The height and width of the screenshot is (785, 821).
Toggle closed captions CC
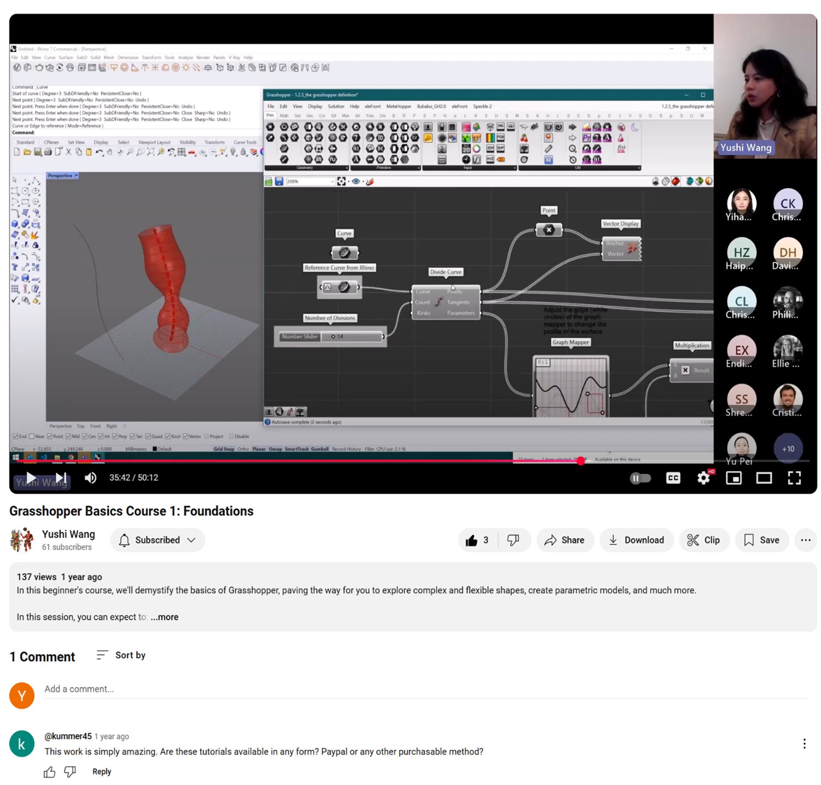(673, 478)
